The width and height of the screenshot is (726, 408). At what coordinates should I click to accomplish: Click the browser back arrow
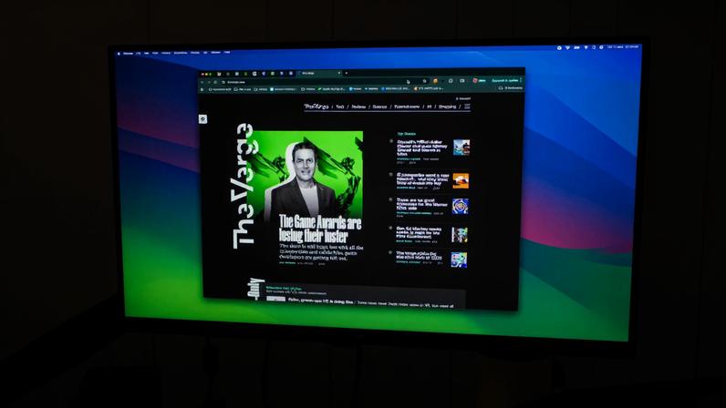202,82
